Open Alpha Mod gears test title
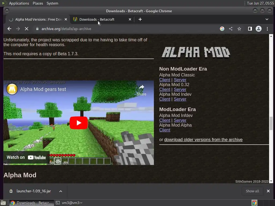Screen dimensions: 275x206 [43, 89]
